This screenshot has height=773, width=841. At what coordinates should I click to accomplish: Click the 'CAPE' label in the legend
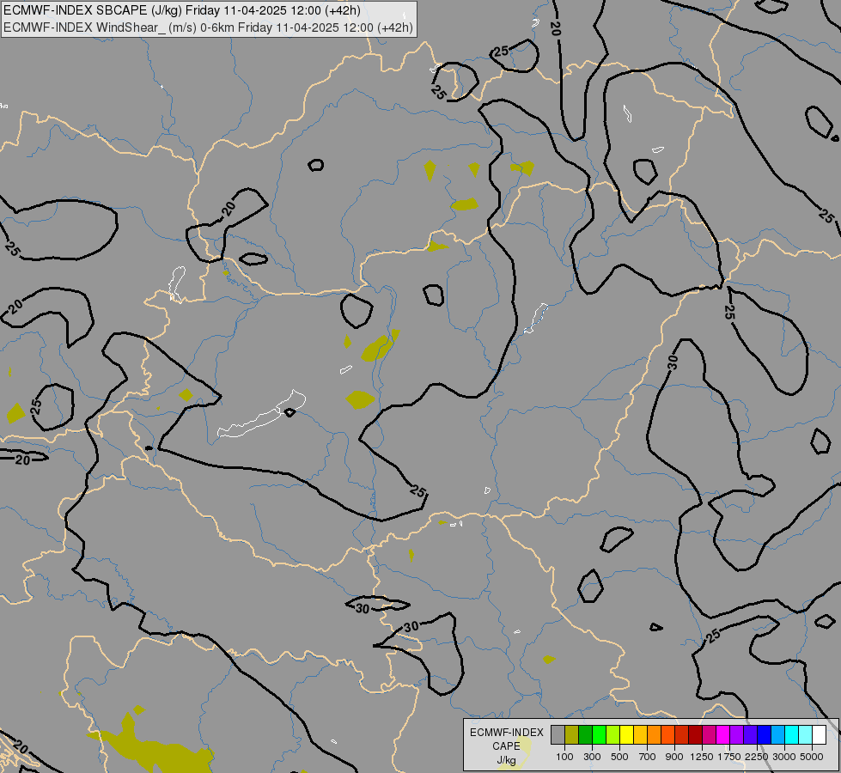point(506,746)
